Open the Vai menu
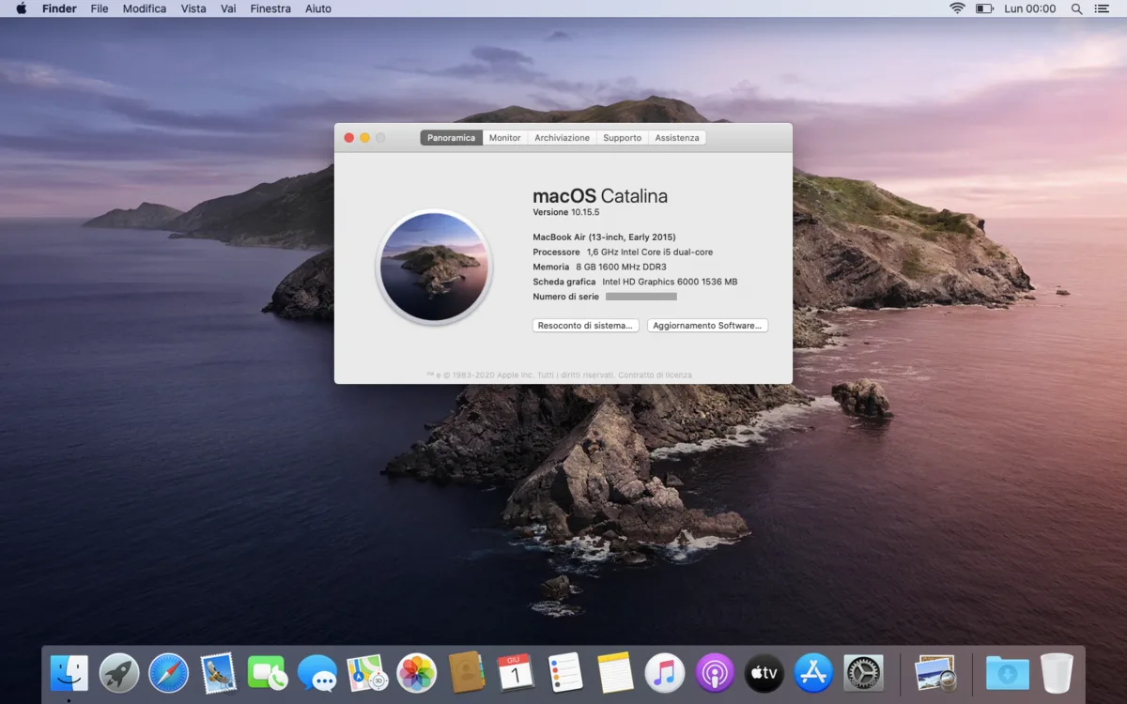The image size is (1127, 704). click(x=228, y=8)
